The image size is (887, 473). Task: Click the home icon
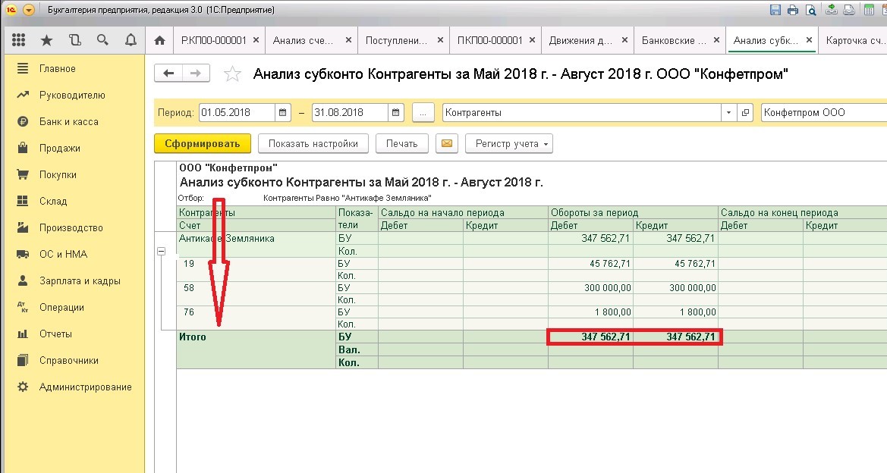coord(159,39)
